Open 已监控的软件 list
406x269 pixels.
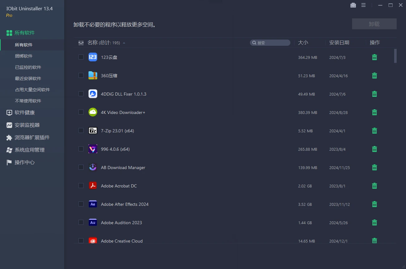point(28,67)
